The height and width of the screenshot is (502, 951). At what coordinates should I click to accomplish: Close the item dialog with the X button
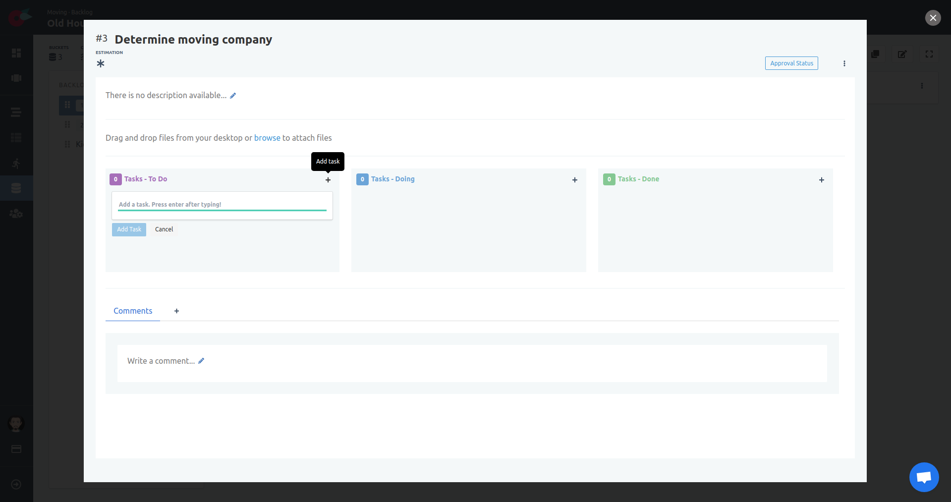(933, 18)
